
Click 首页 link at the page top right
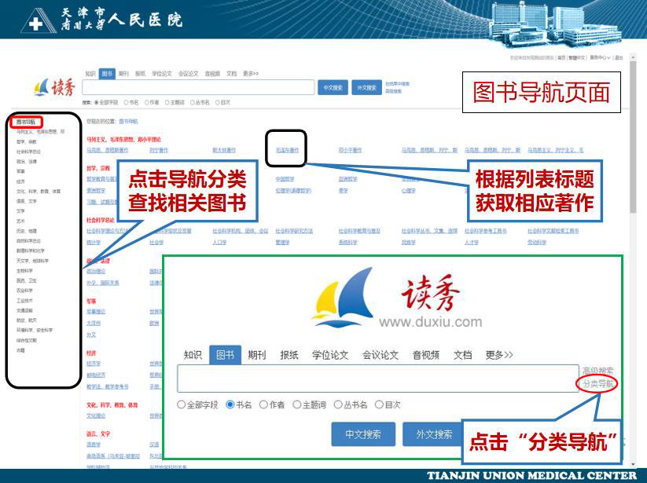point(561,57)
